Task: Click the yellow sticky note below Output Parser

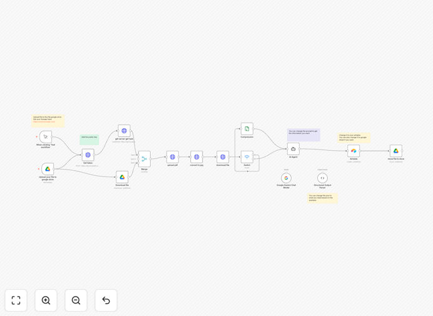Action: tap(322, 198)
